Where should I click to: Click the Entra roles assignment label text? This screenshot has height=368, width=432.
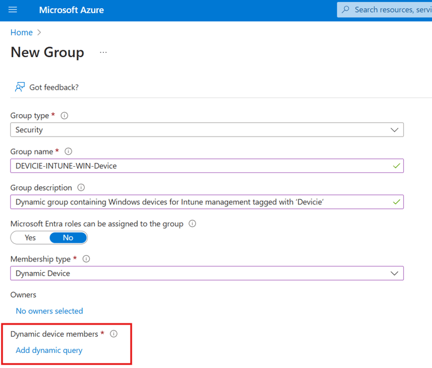click(x=97, y=224)
